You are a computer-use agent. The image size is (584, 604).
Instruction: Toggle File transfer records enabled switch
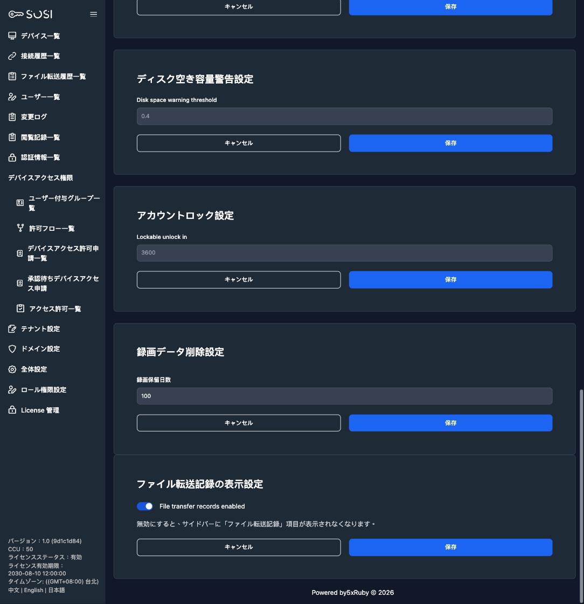145,506
